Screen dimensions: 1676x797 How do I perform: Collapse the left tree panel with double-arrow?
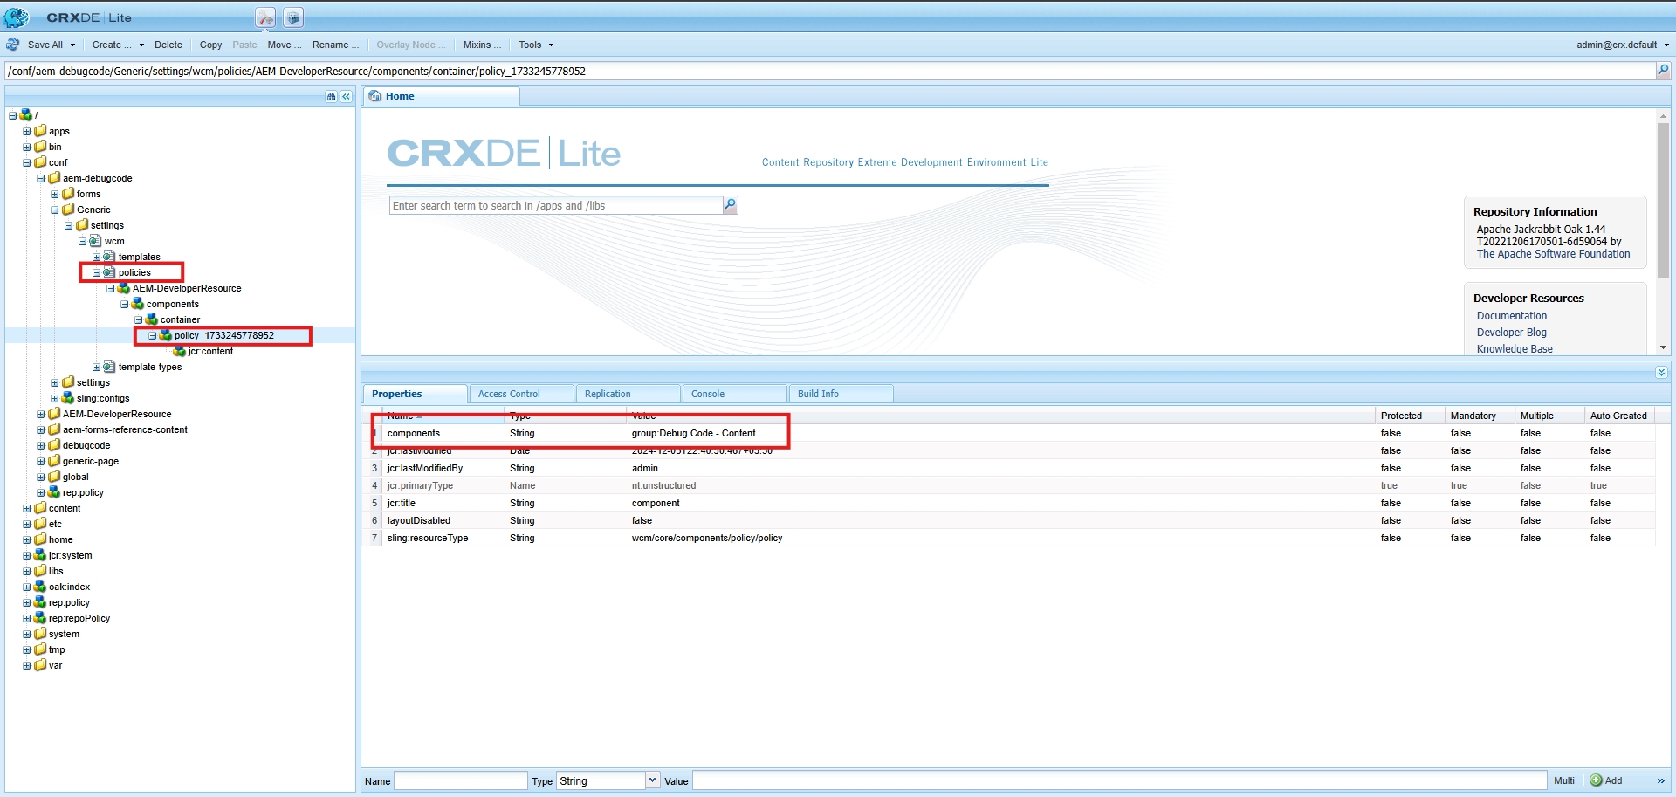click(347, 97)
